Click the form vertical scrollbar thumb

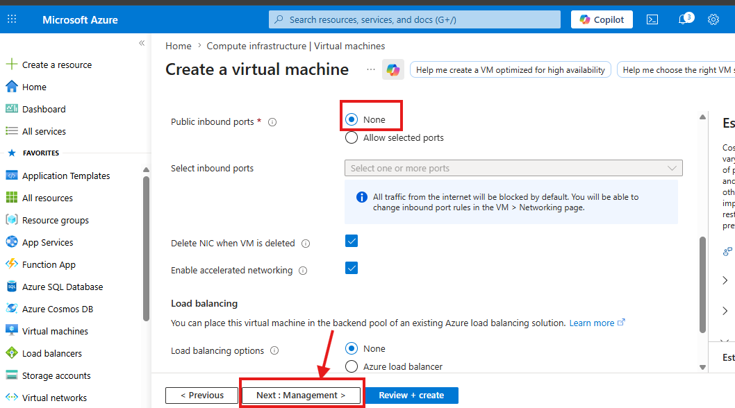tap(702, 284)
